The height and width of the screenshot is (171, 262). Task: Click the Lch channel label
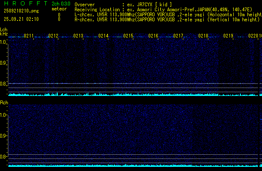pos(4,30)
